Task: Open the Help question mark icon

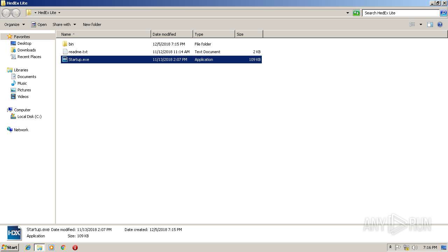Action: [440, 24]
